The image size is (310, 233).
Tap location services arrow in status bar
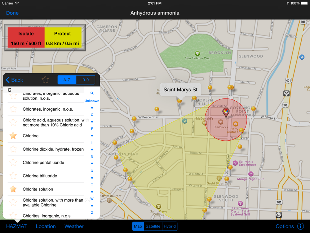[x=287, y=3]
